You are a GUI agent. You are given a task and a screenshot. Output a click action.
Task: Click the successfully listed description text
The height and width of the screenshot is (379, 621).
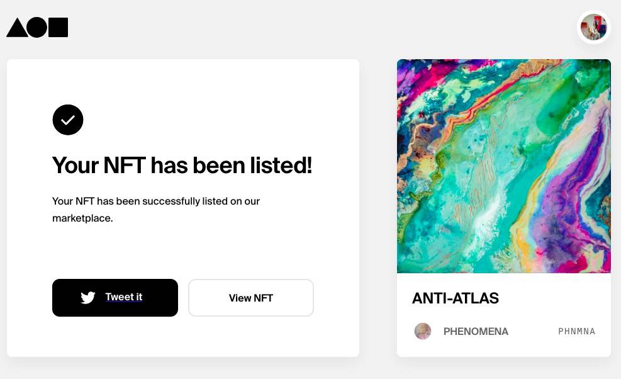[156, 210]
